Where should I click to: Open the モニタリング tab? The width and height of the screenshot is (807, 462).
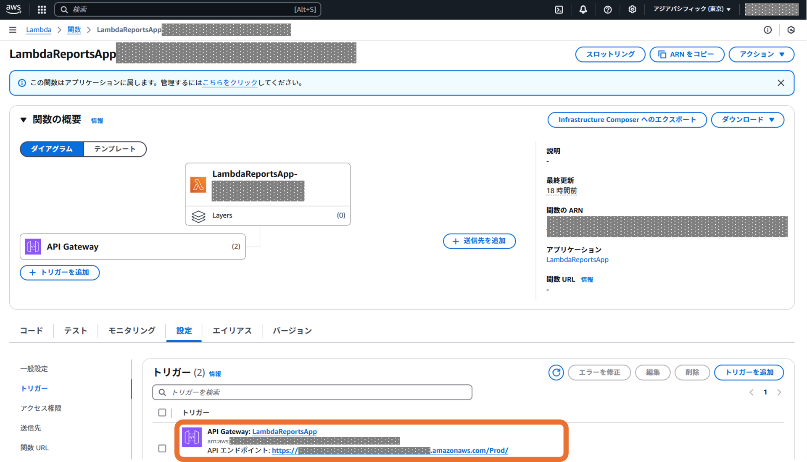coord(132,331)
